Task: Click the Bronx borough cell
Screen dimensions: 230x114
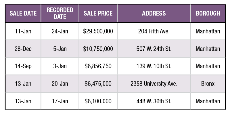Action: [x=208, y=83]
